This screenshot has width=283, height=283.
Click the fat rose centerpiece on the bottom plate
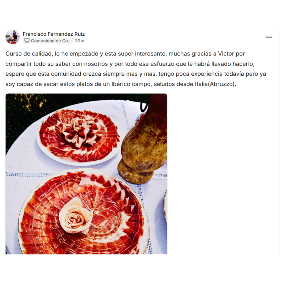point(76,216)
